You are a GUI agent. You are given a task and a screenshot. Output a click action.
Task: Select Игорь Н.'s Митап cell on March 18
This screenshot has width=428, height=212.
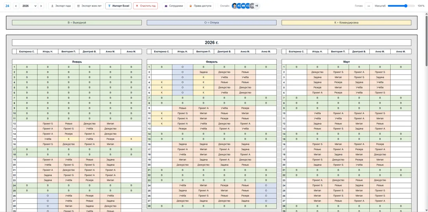[x=317, y=155]
